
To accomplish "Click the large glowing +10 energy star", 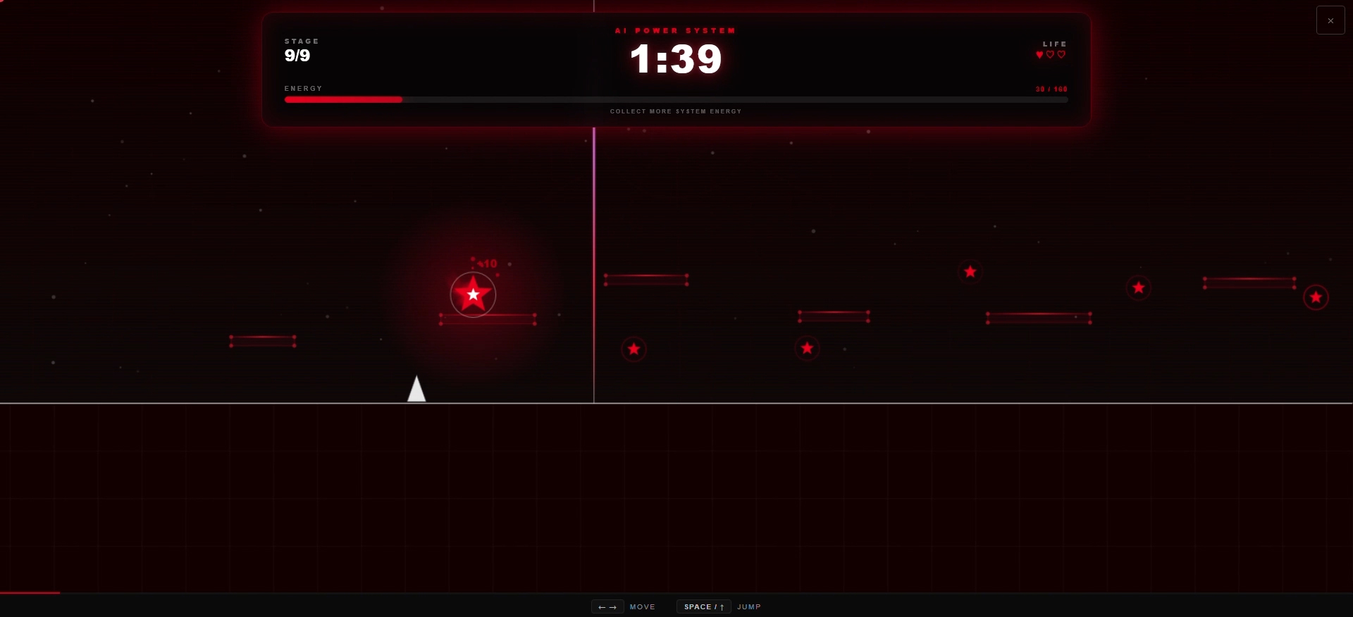I will [x=473, y=294].
